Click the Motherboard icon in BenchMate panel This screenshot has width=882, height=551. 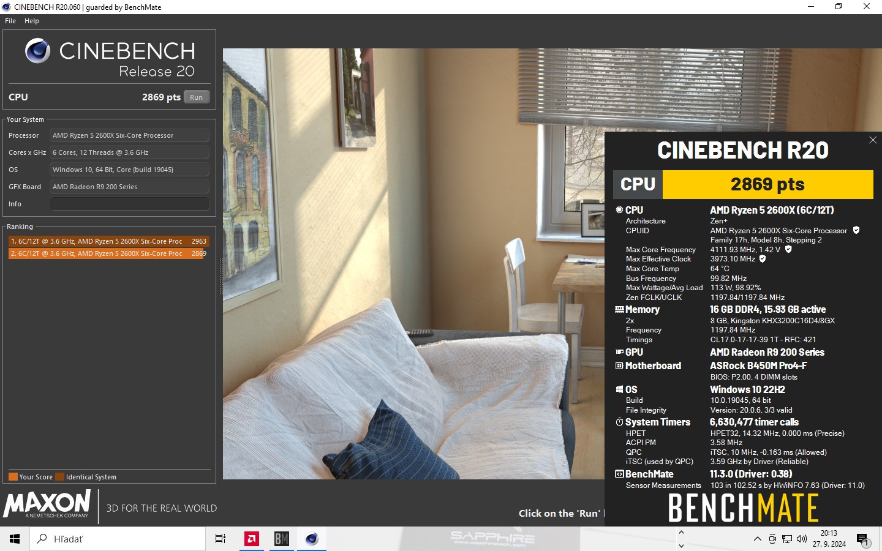[x=619, y=365]
